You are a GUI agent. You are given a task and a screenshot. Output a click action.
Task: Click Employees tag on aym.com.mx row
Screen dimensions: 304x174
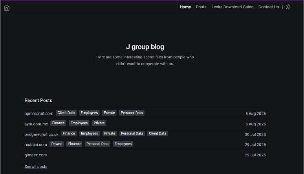click(79, 123)
